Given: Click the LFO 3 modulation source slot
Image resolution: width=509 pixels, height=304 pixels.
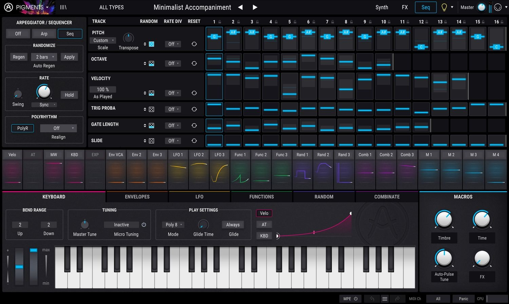Looking at the screenshot, I should [220, 170].
